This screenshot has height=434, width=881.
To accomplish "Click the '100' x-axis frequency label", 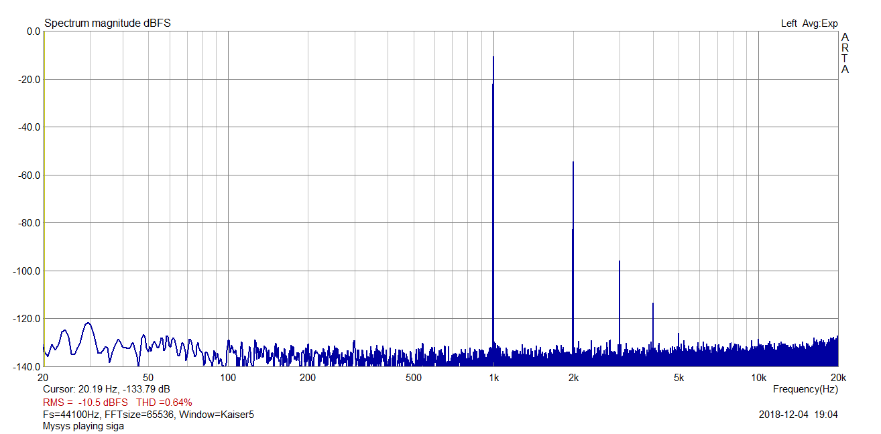I will tap(228, 377).
